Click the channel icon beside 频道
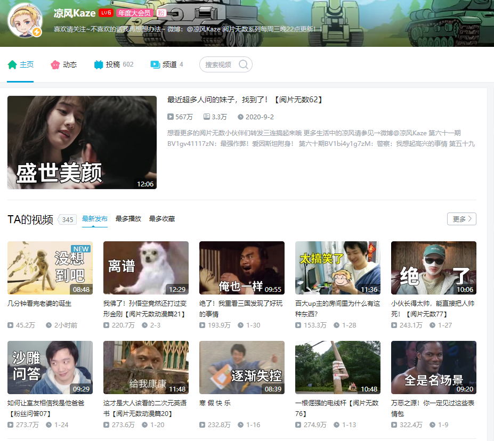Viewport: 494px width, 441px height. click(x=155, y=64)
